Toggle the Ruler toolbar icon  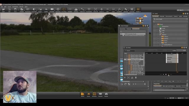pyautogui.click(x=113, y=9)
